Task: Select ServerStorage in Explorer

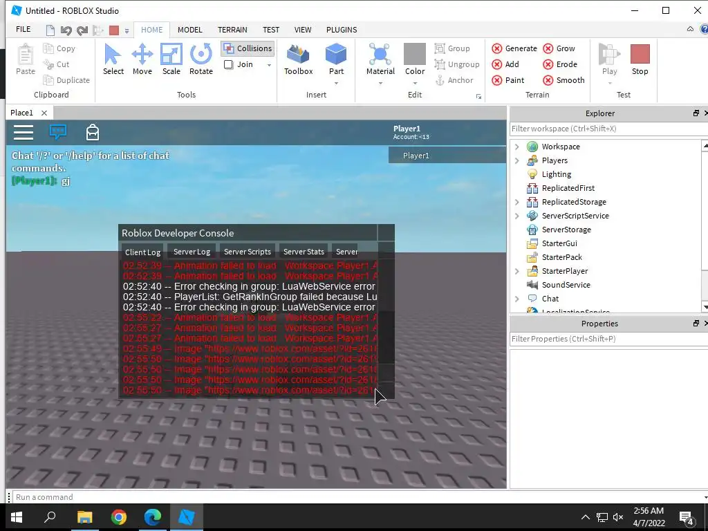Action: pyautogui.click(x=566, y=230)
